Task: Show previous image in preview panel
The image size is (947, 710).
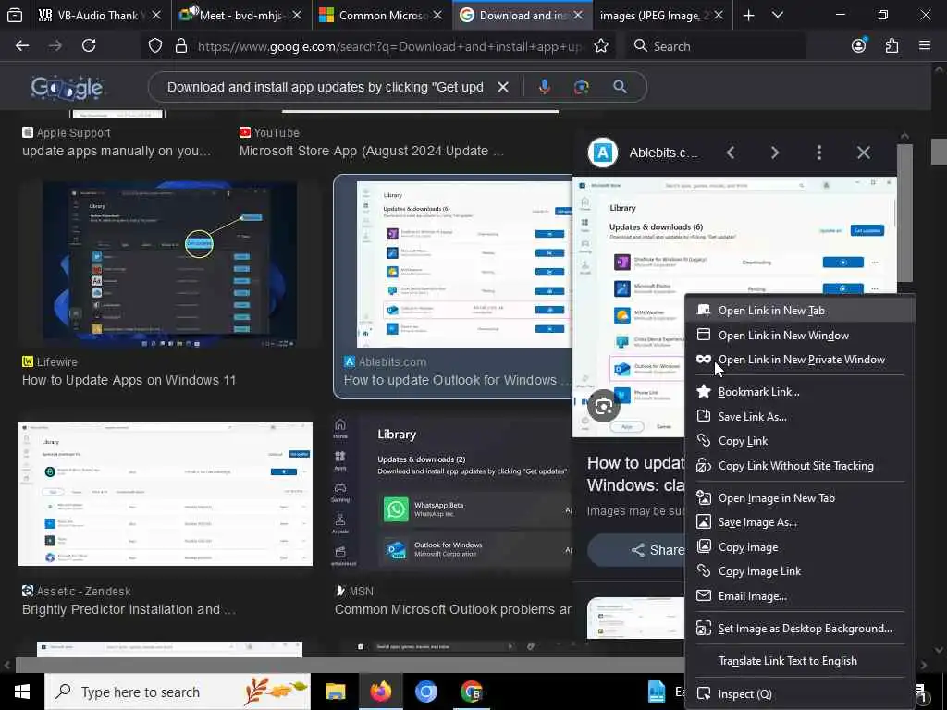Action: [x=731, y=153]
